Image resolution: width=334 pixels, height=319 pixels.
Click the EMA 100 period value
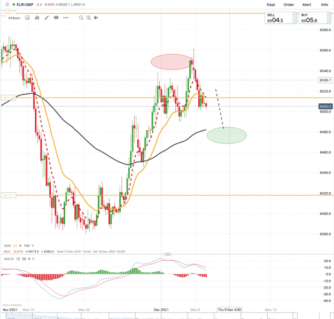tap(27, 246)
